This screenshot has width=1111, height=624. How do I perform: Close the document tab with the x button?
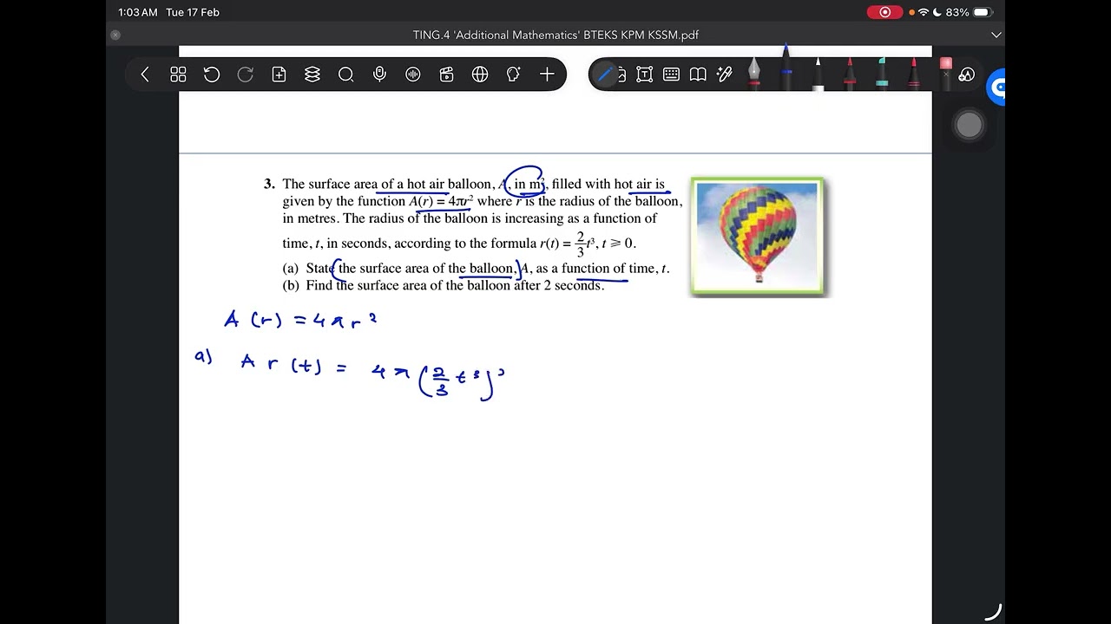click(x=115, y=35)
